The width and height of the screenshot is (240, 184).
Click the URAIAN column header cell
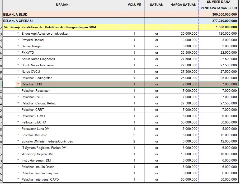tap(62, 5)
